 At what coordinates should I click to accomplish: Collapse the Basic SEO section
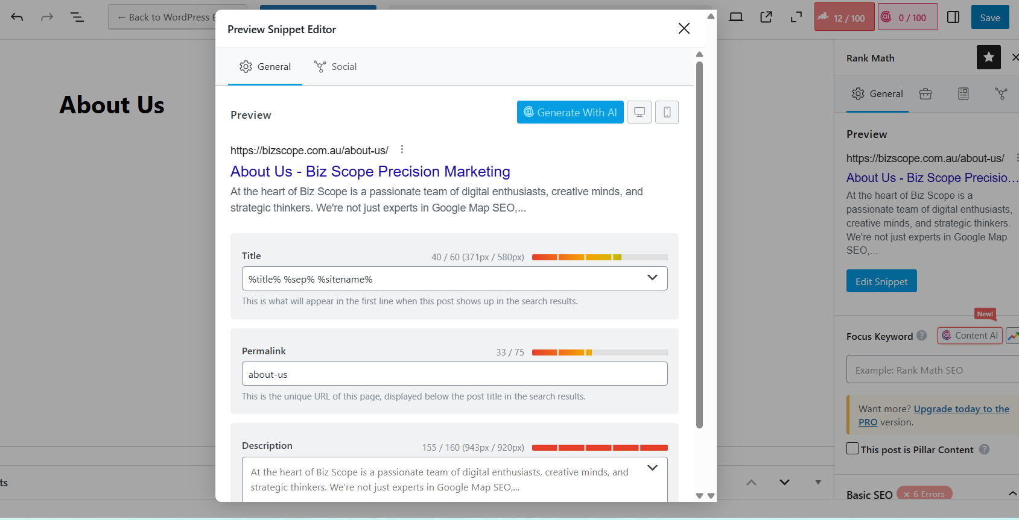tap(1012, 494)
